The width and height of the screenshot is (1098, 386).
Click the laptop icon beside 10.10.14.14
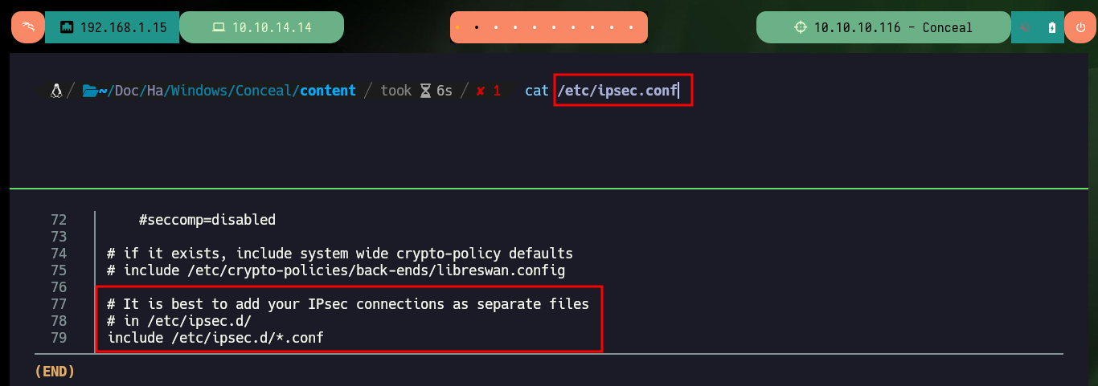[x=218, y=27]
